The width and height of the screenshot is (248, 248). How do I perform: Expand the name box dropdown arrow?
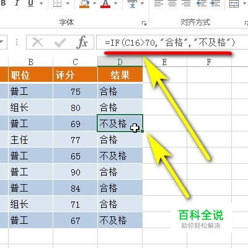click(2, 42)
